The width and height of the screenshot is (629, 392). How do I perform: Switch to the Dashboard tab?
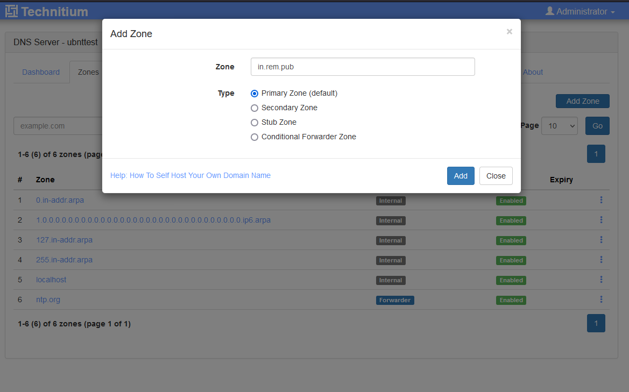(41, 72)
